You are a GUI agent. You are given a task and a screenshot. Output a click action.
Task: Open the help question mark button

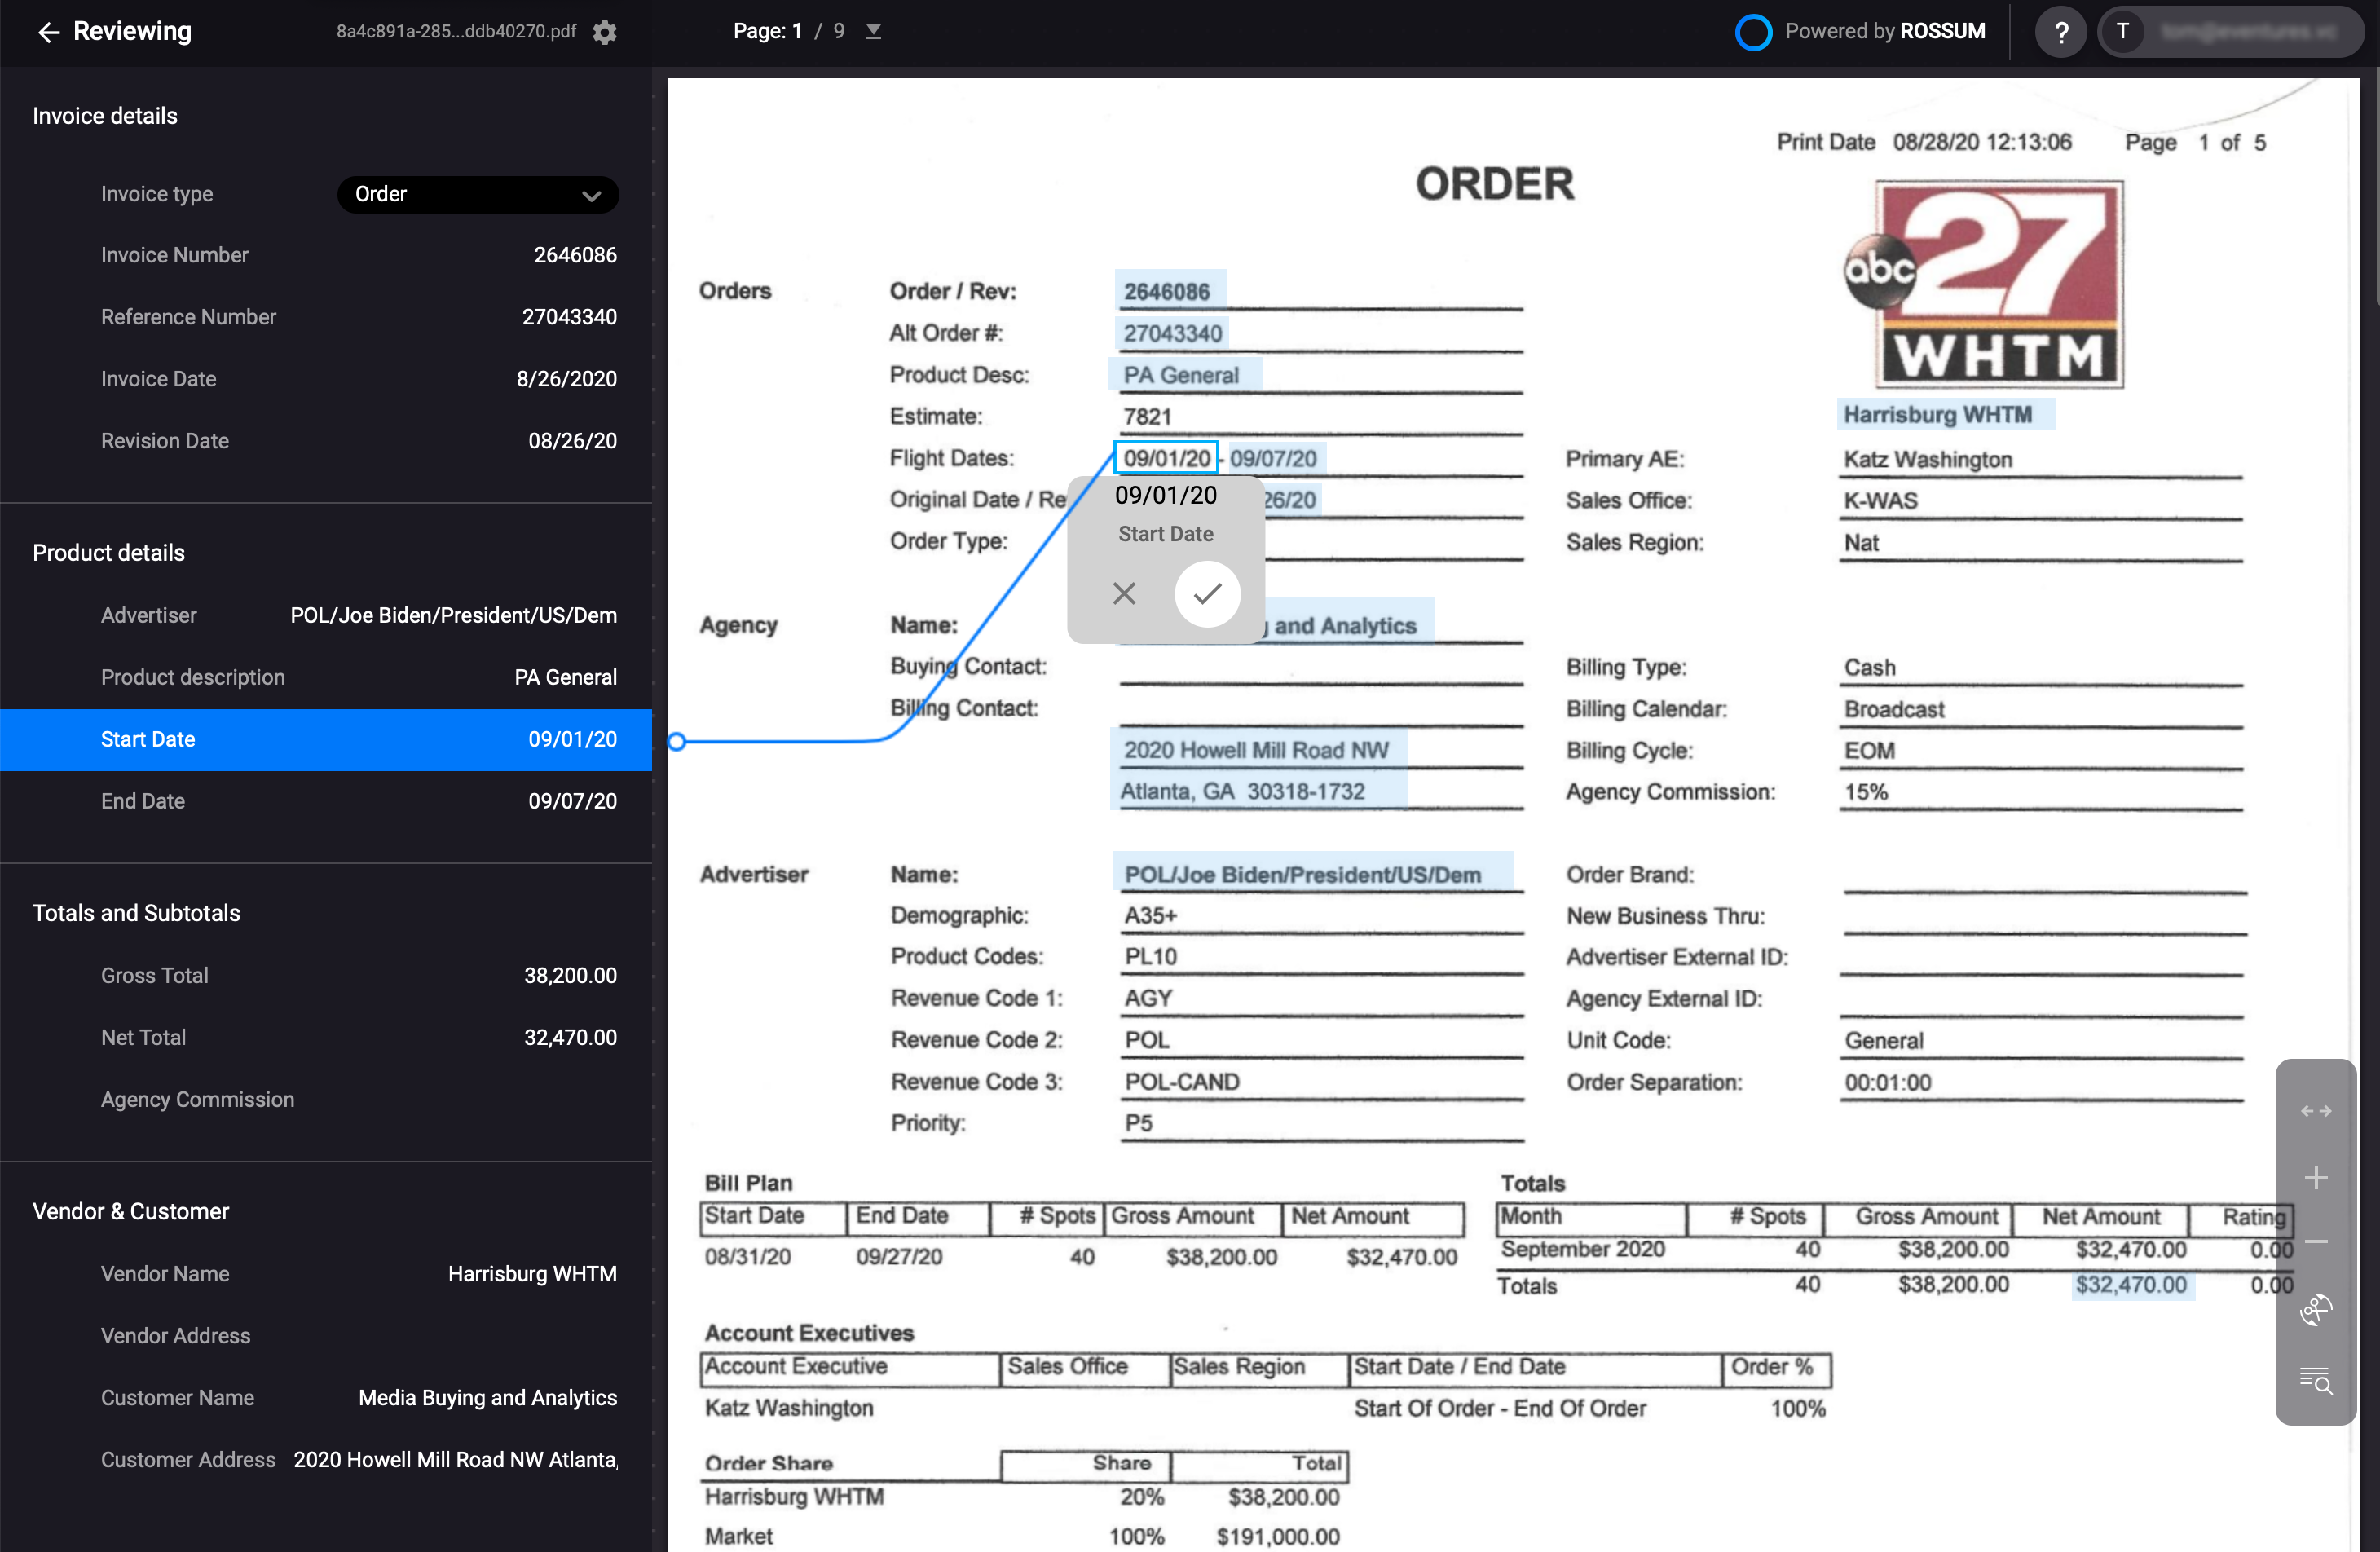(x=2060, y=32)
